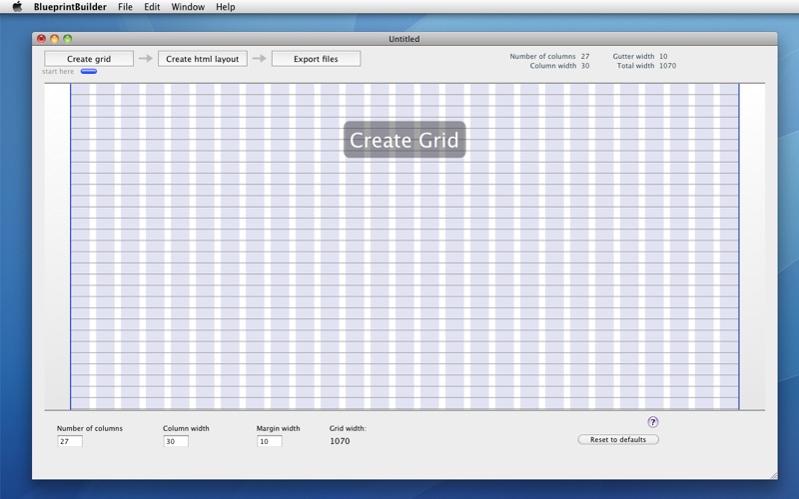Click the Create Grid overlay label
799x499 pixels.
tap(404, 140)
